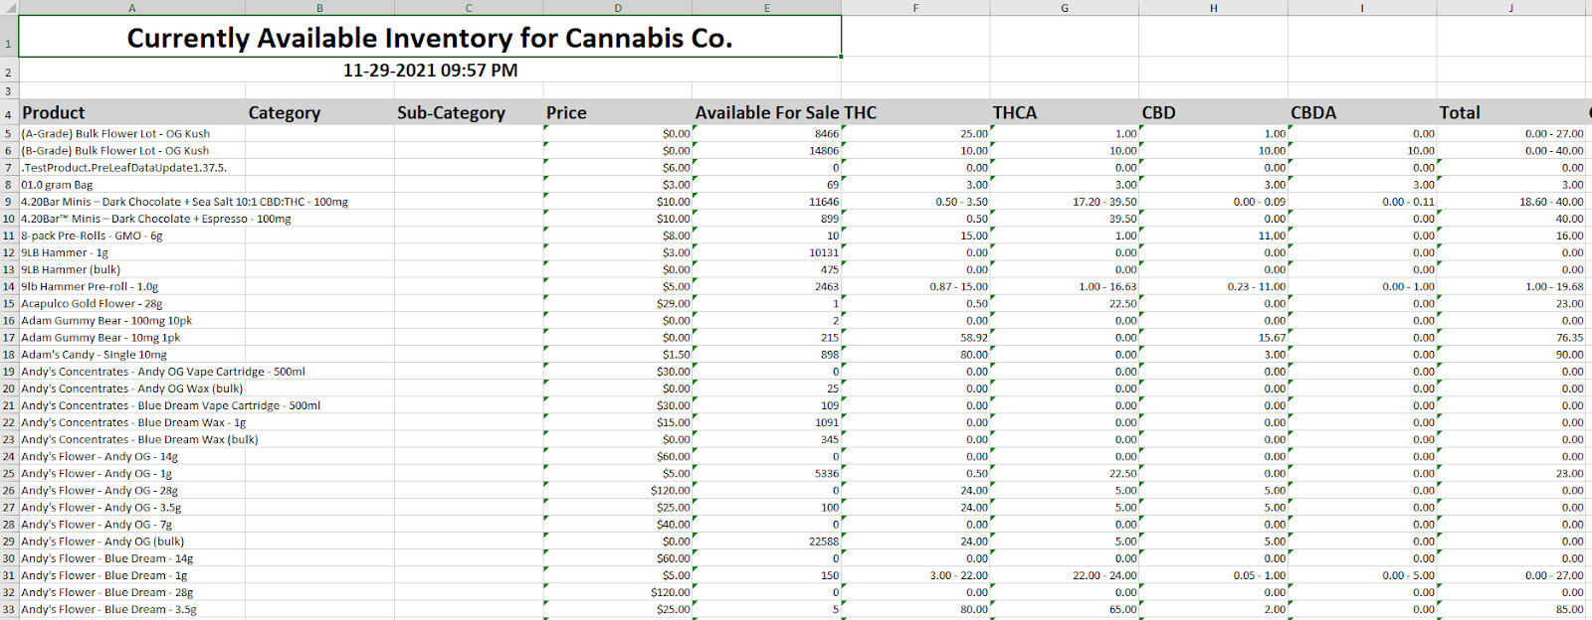Click the price cell '$1.50'

[618, 355]
